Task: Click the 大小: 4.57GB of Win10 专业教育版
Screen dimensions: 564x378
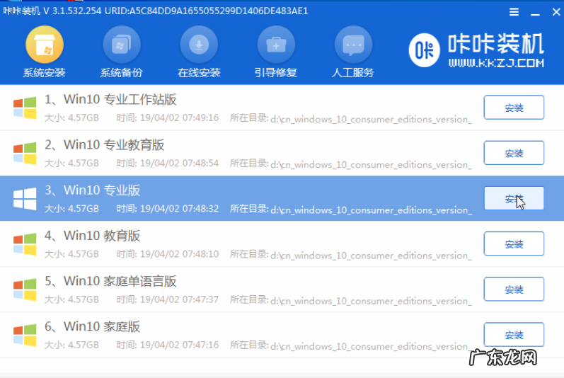Action: coord(71,164)
